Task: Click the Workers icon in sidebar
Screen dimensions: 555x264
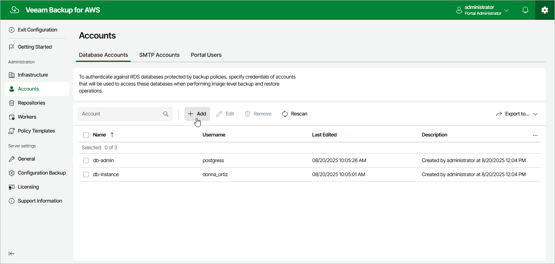Action: [12, 117]
